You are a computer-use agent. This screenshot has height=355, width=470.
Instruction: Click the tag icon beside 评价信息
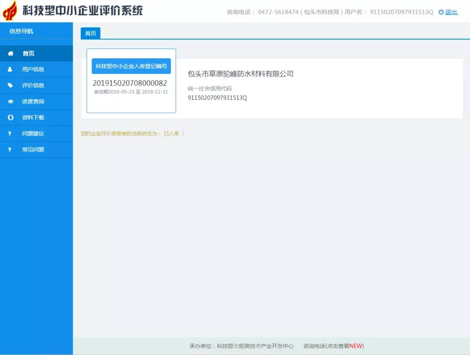pyautogui.click(x=10, y=85)
